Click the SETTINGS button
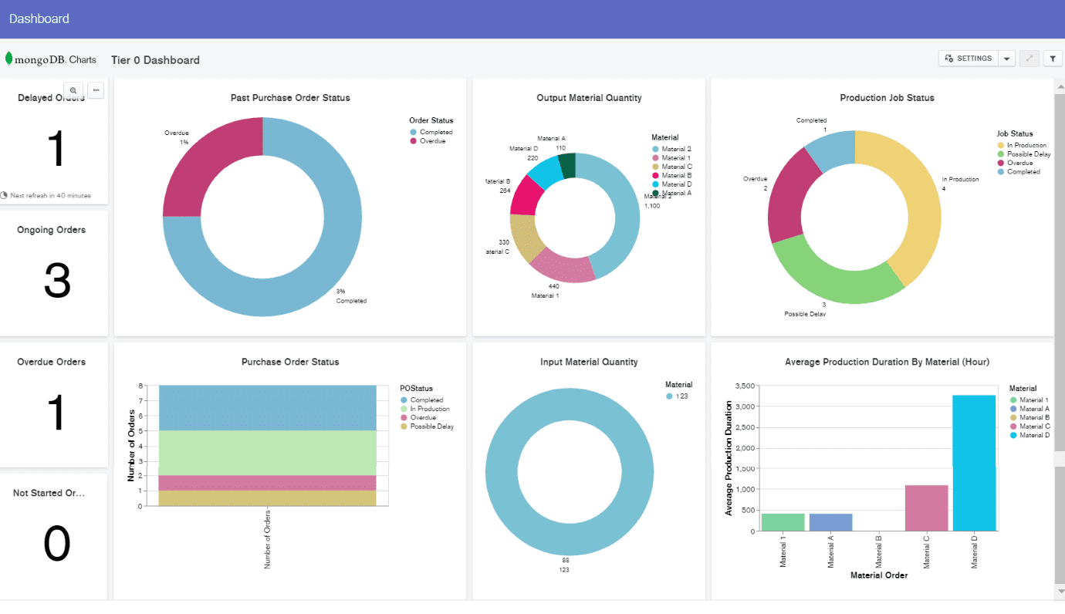Image resolution: width=1065 pixels, height=614 pixels. point(968,59)
